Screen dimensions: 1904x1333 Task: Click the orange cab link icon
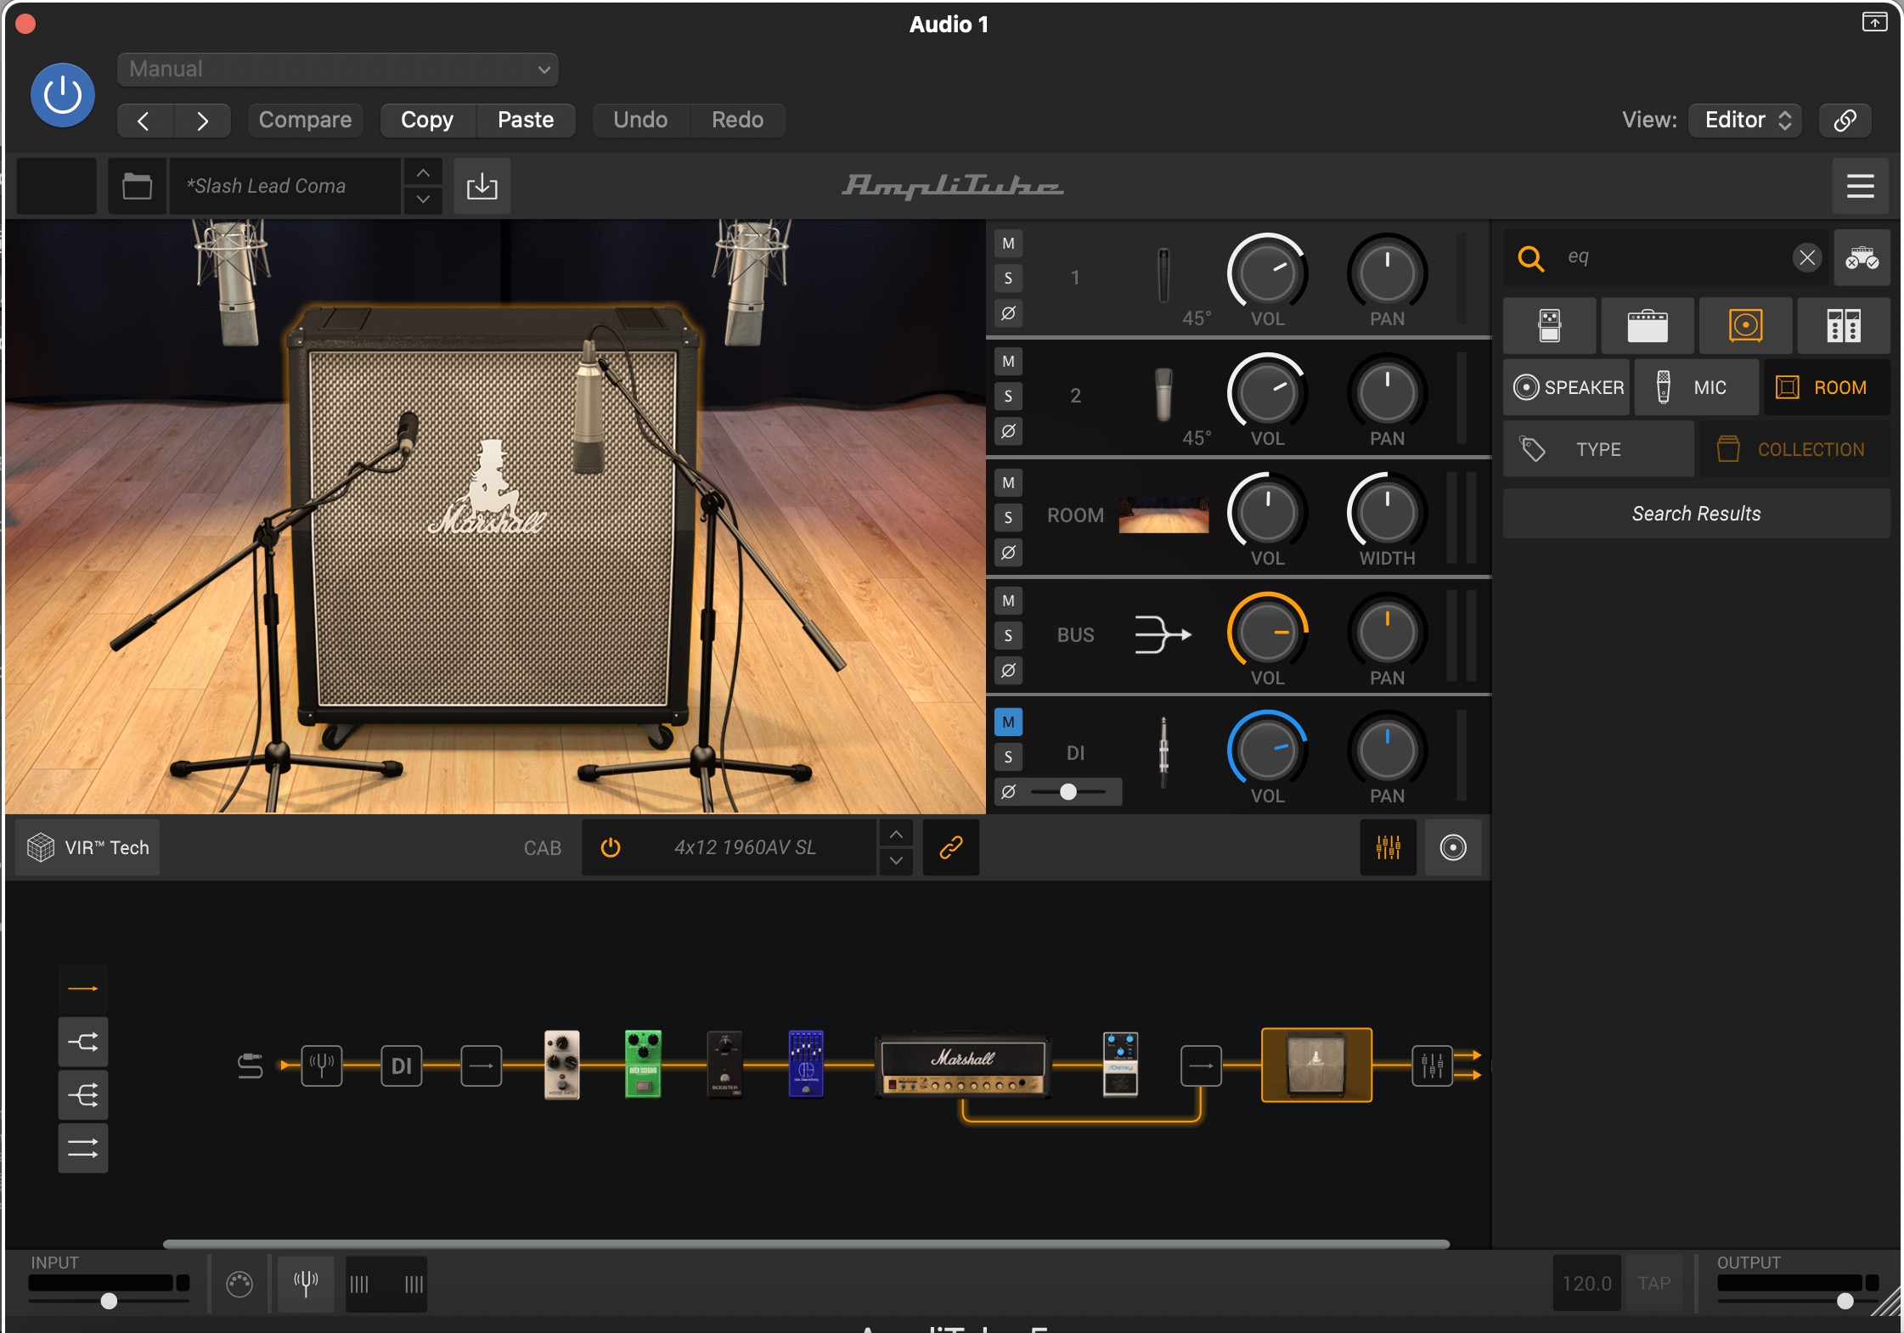(951, 847)
